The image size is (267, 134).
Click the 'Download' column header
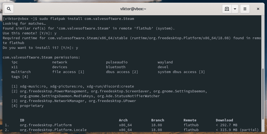(224, 120)
